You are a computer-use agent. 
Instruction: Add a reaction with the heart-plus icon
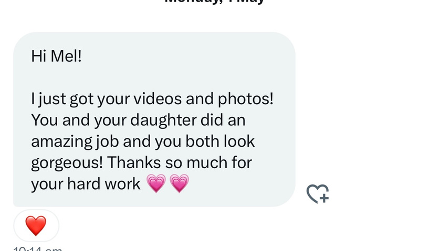318,194
